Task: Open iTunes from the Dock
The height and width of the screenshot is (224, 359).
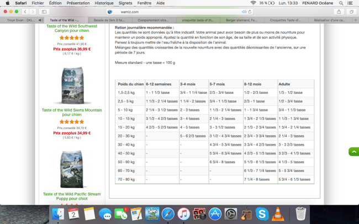Action: click(x=183, y=214)
